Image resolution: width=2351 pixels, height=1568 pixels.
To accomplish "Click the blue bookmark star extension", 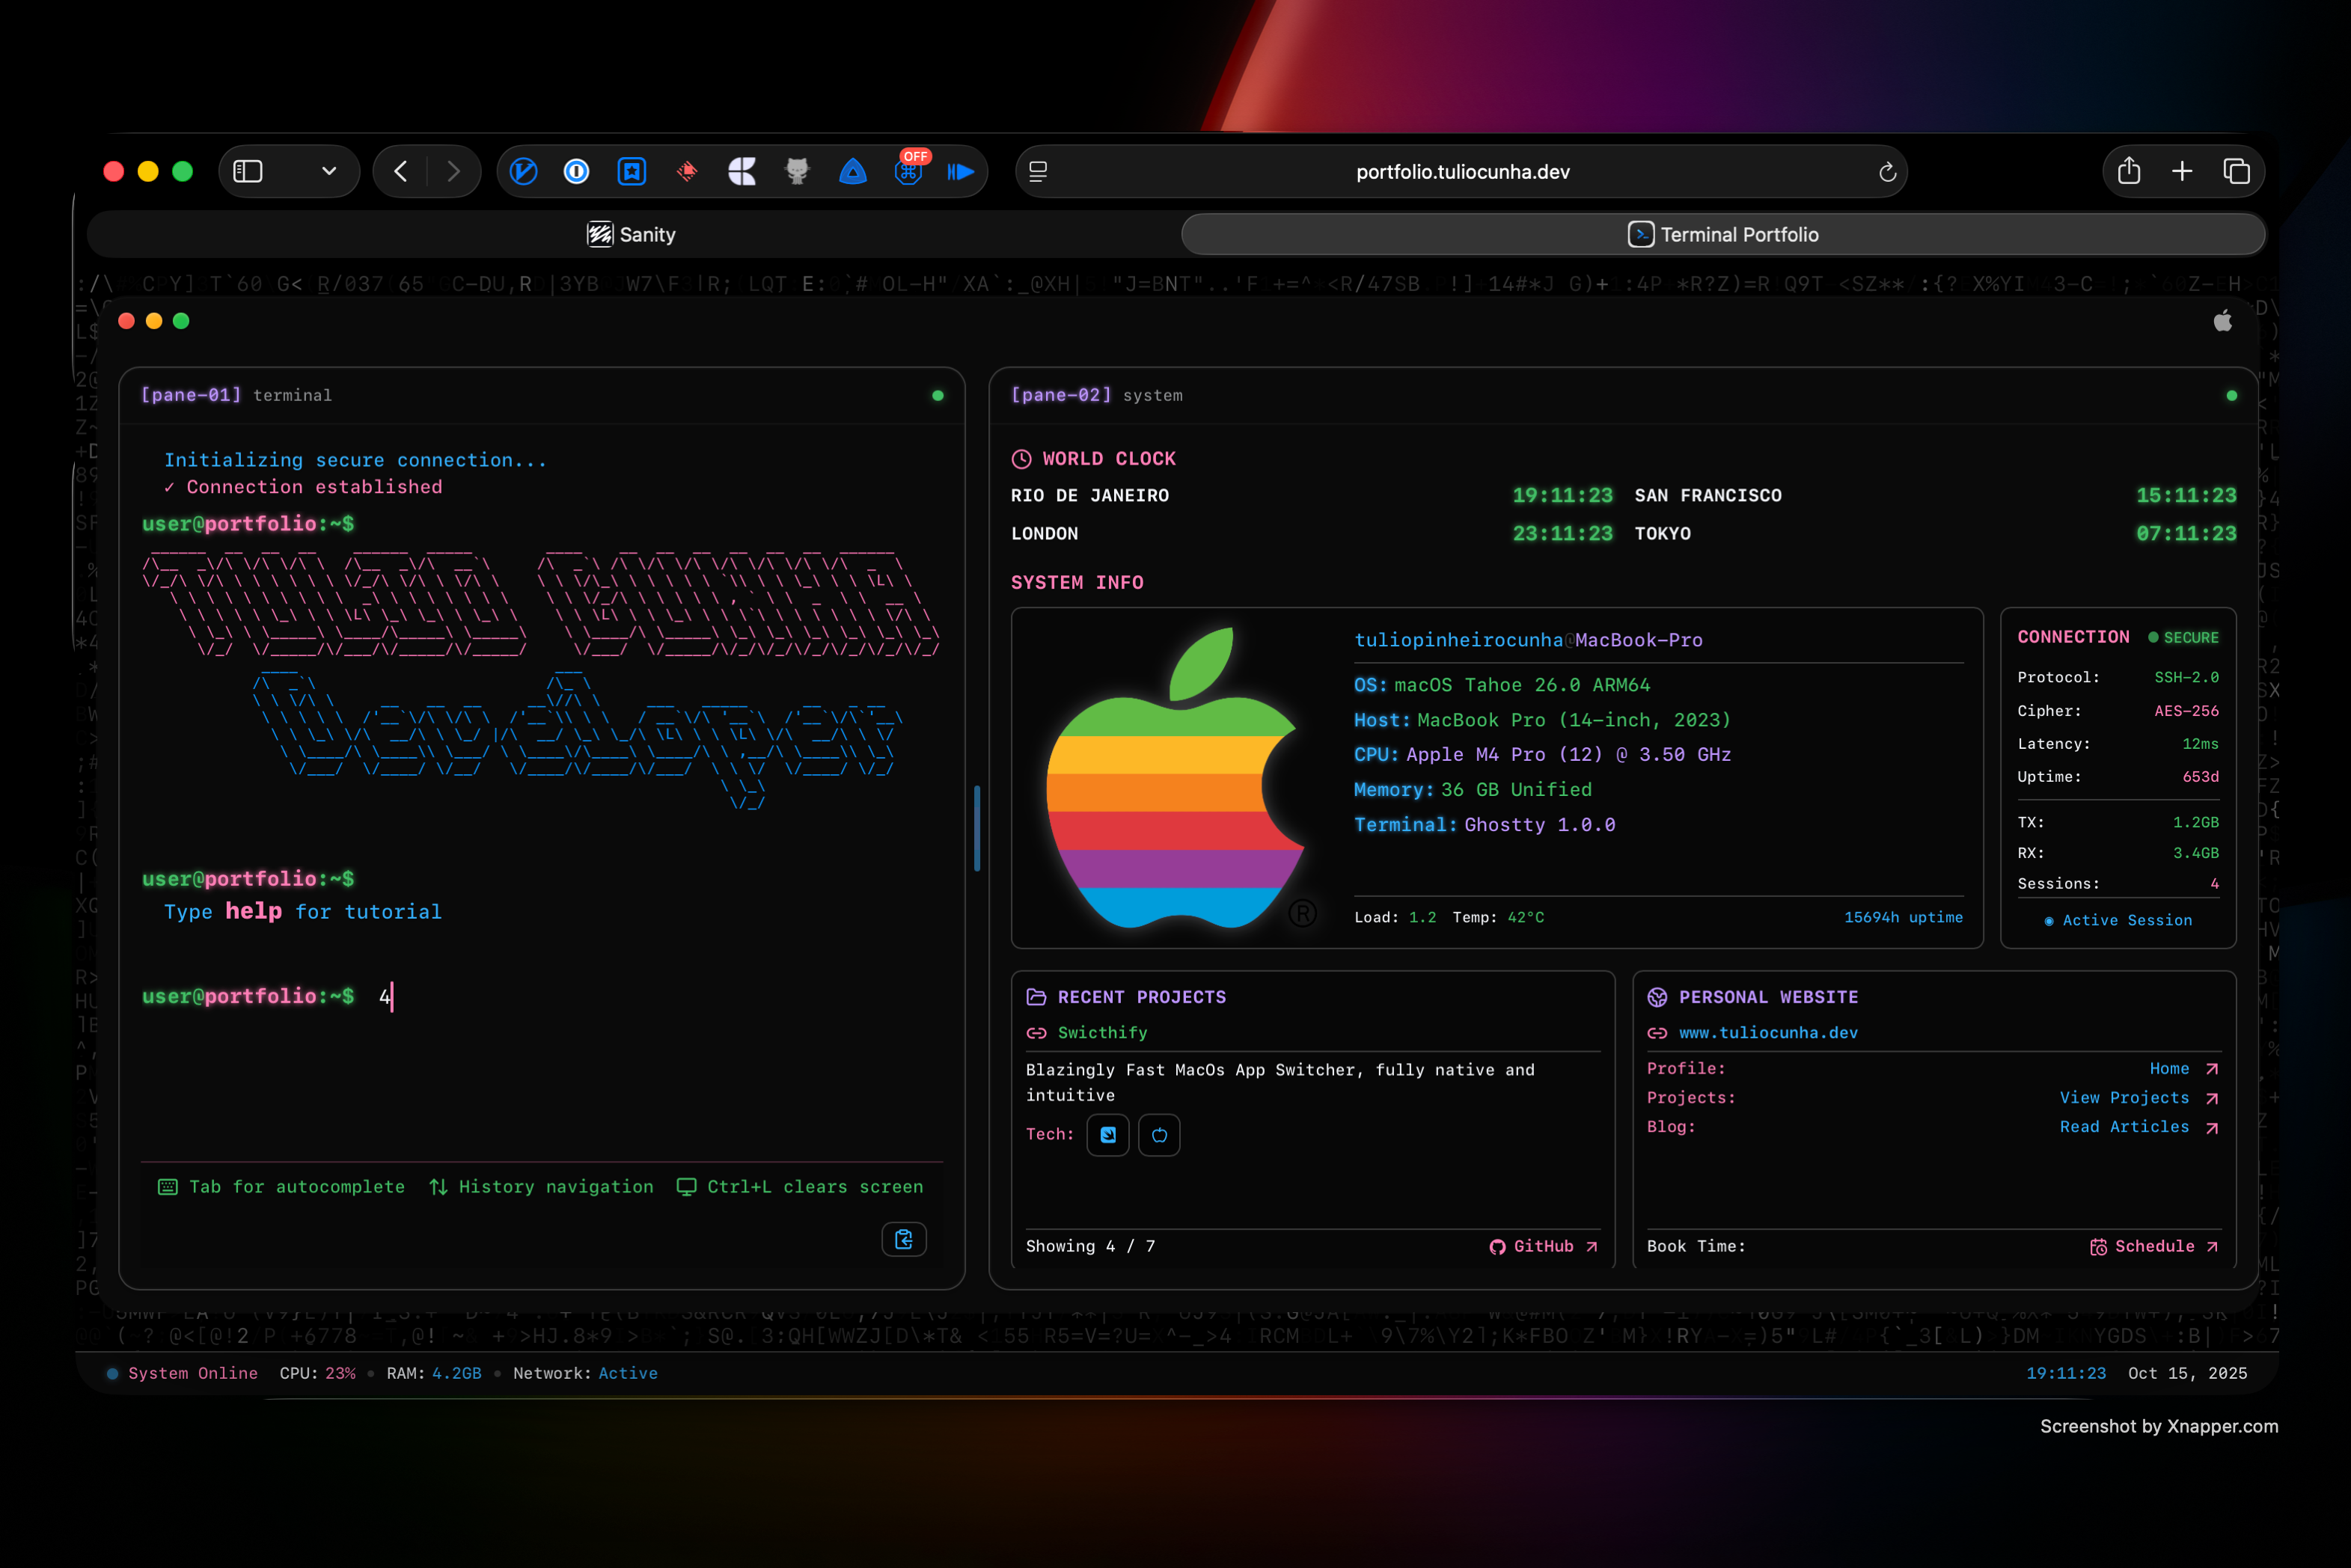I will 632,172.
